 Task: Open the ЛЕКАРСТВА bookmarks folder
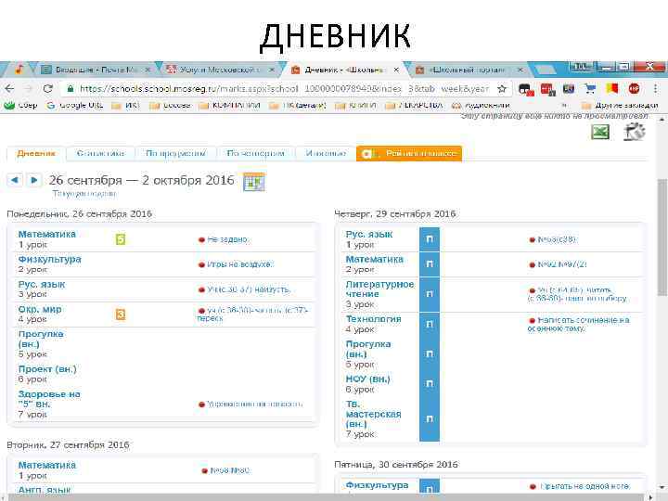coord(414,105)
